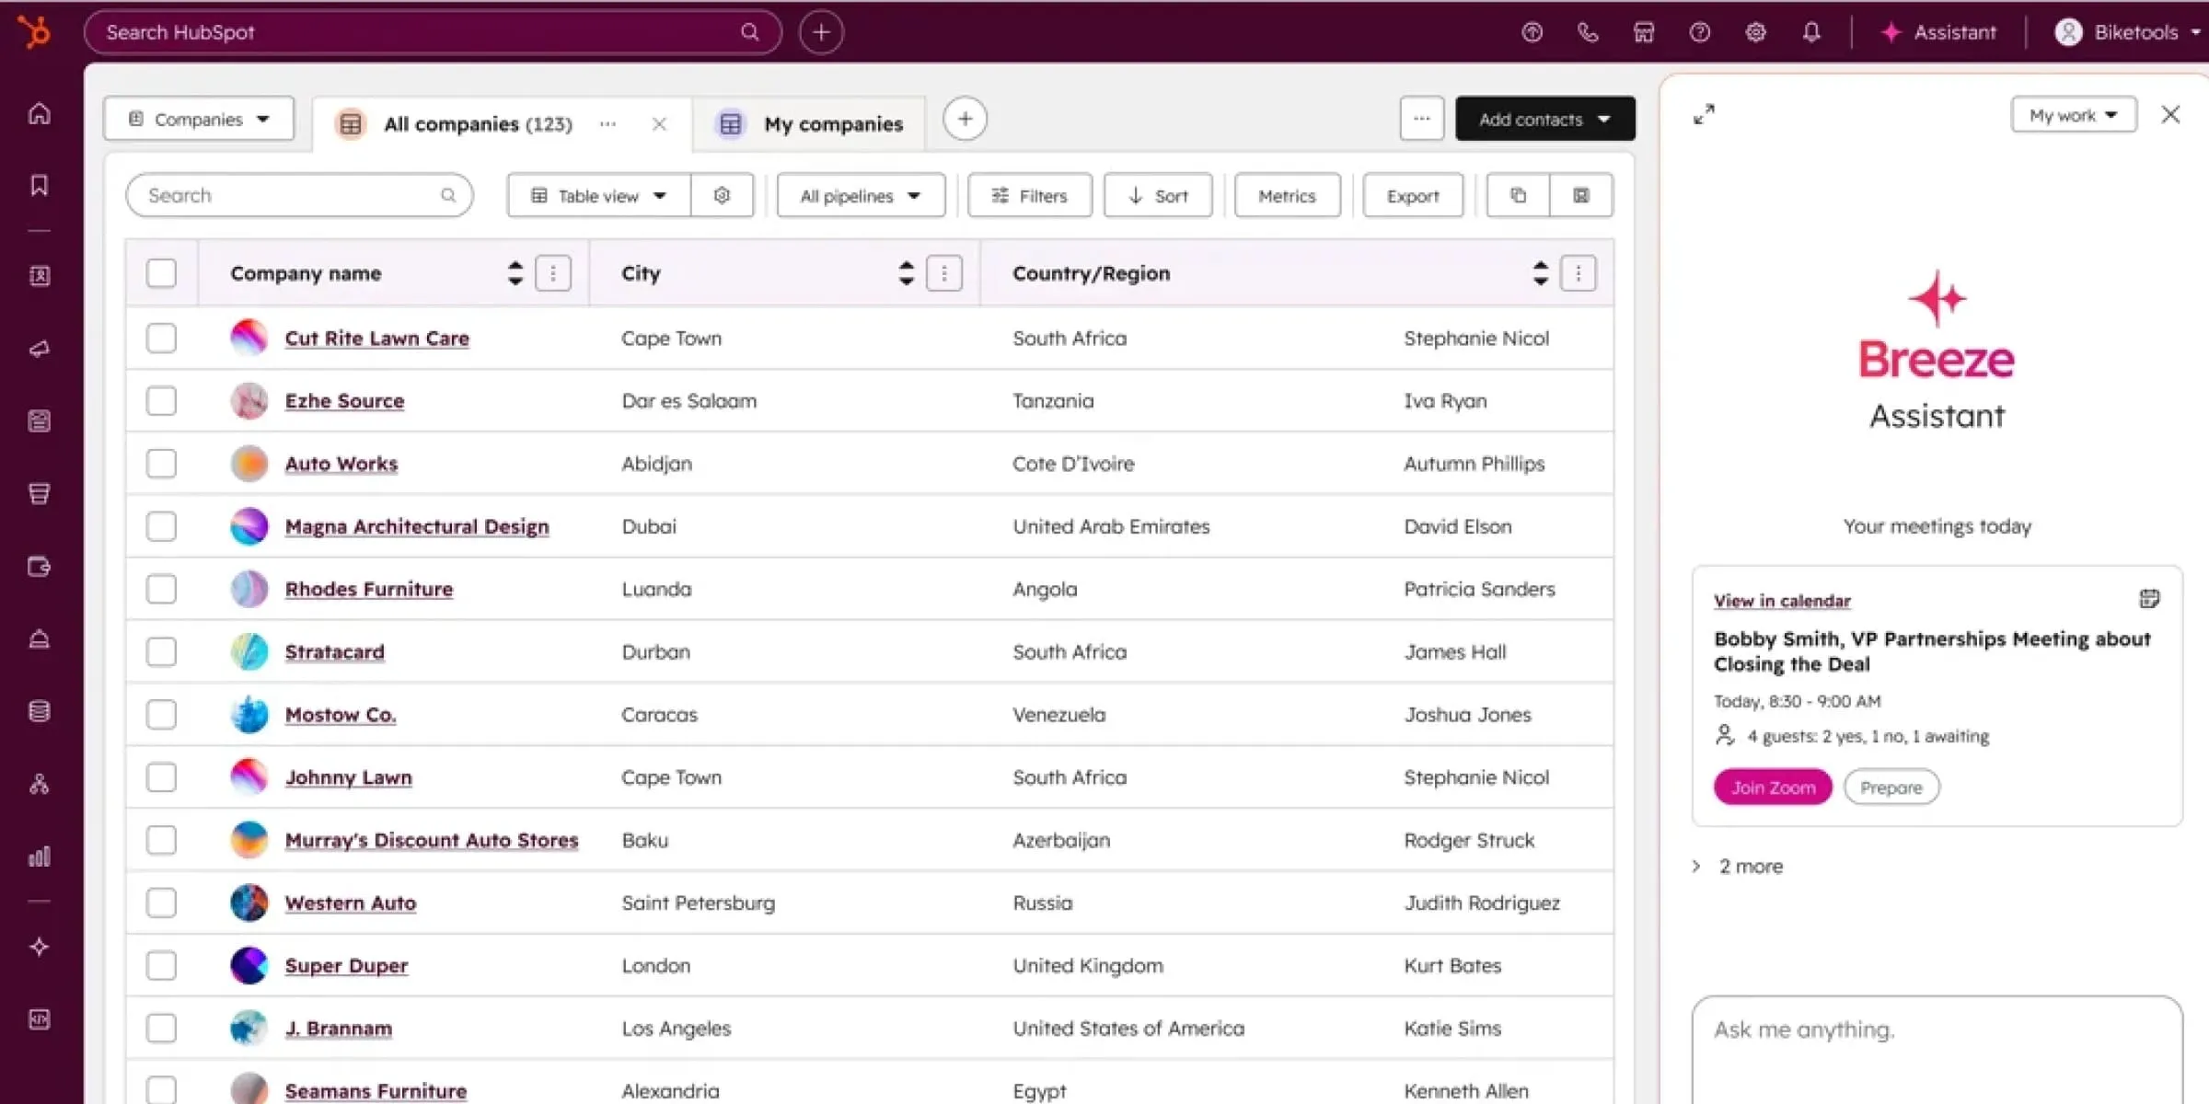Open the All pipelines dropdown

861,195
